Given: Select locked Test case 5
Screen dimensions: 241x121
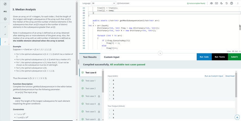Looking at the screenshot, I should pos(91,112).
